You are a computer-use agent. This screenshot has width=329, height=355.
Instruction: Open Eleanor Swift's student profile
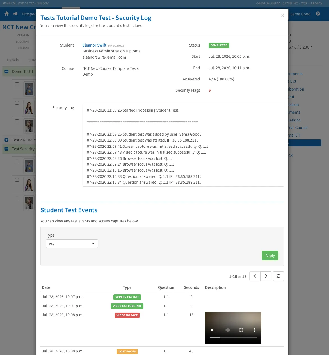[x=94, y=45]
